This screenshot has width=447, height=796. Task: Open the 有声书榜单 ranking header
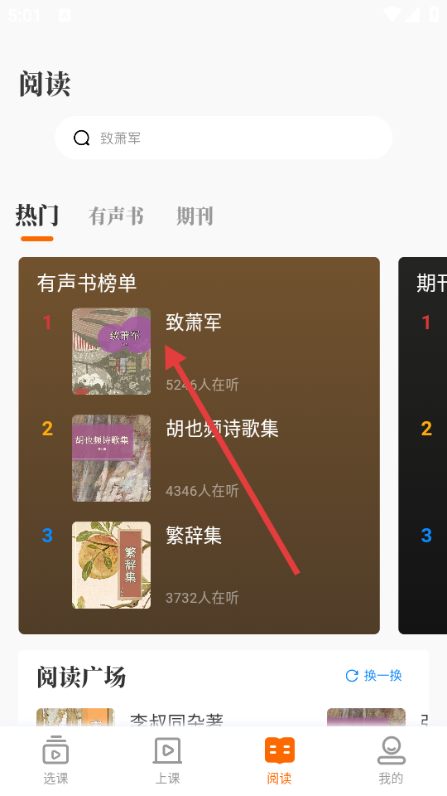pyautogui.click(x=87, y=283)
